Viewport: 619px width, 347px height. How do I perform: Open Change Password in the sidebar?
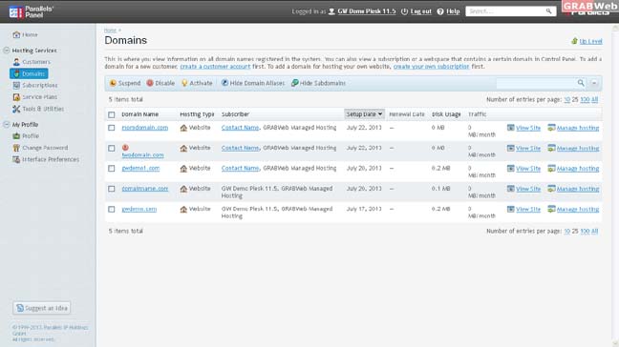(40, 148)
